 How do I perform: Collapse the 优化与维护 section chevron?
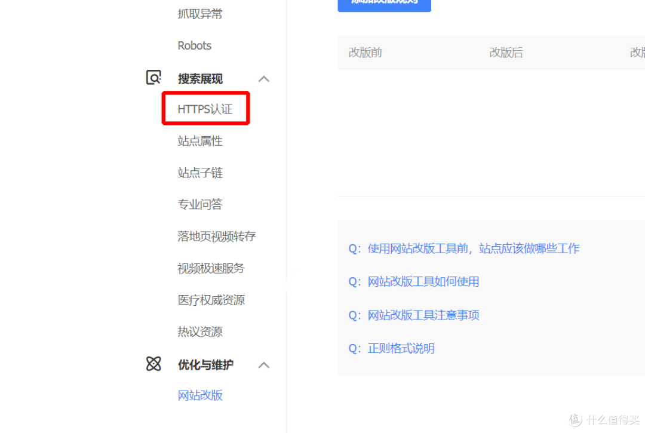(264, 364)
